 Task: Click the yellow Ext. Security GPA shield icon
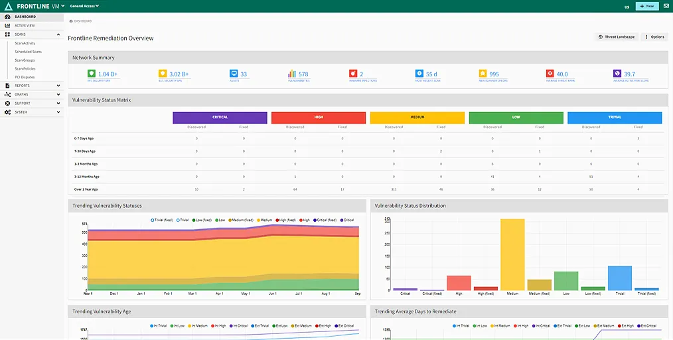[x=162, y=74]
